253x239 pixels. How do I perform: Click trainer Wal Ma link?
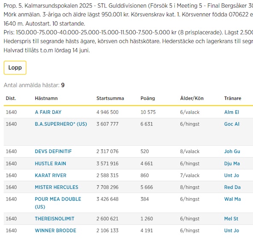(233, 199)
